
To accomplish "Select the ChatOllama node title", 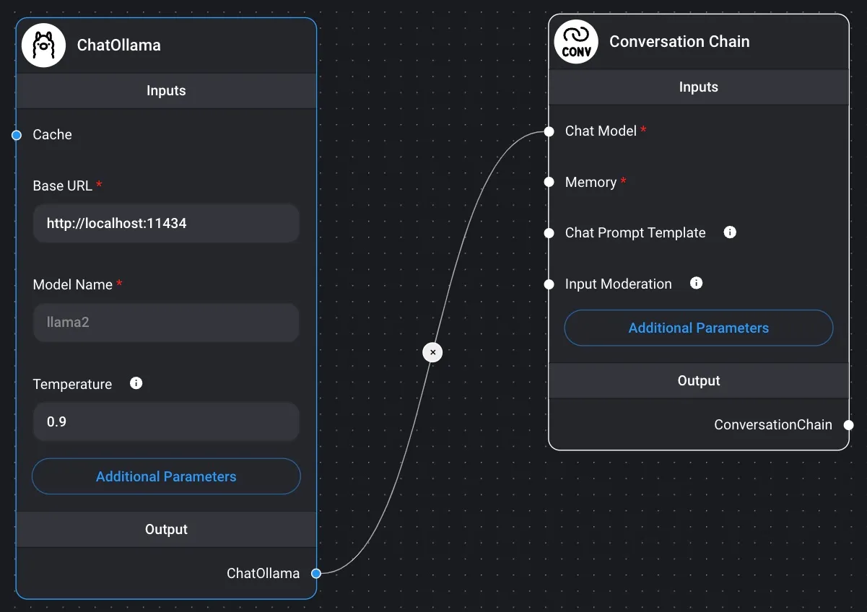I will point(119,45).
